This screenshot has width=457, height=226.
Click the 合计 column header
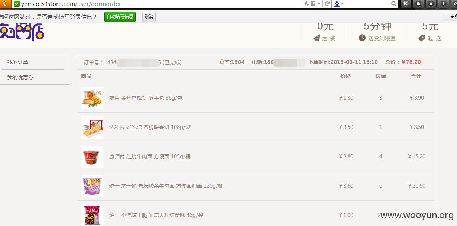[416, 76]
